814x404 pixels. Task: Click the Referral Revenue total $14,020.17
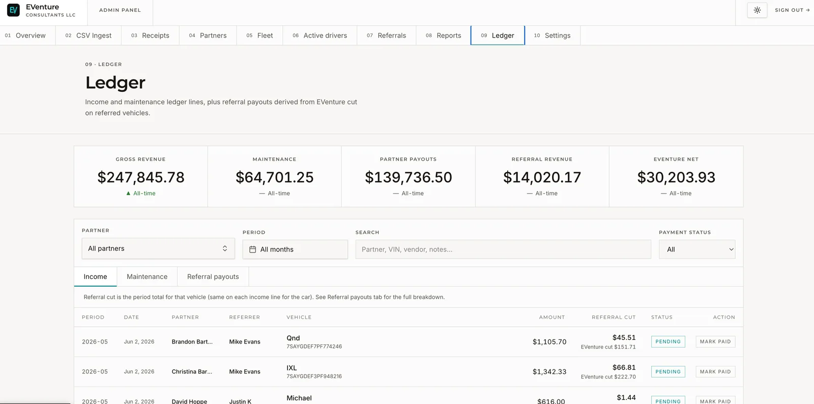542,177
